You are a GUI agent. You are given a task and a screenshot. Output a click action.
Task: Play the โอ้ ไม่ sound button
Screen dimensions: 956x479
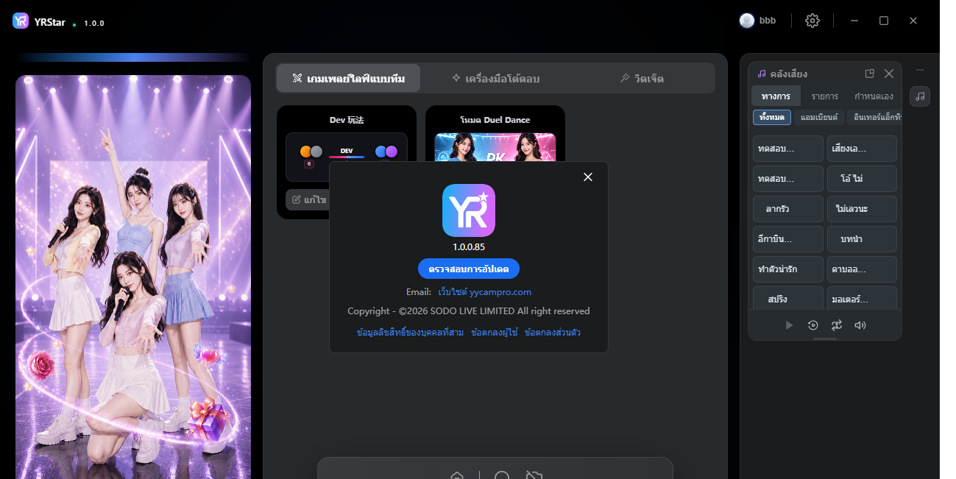point(862,179)
